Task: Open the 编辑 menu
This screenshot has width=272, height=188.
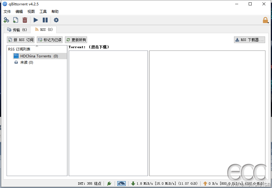Action: click(x=19, y=12)
